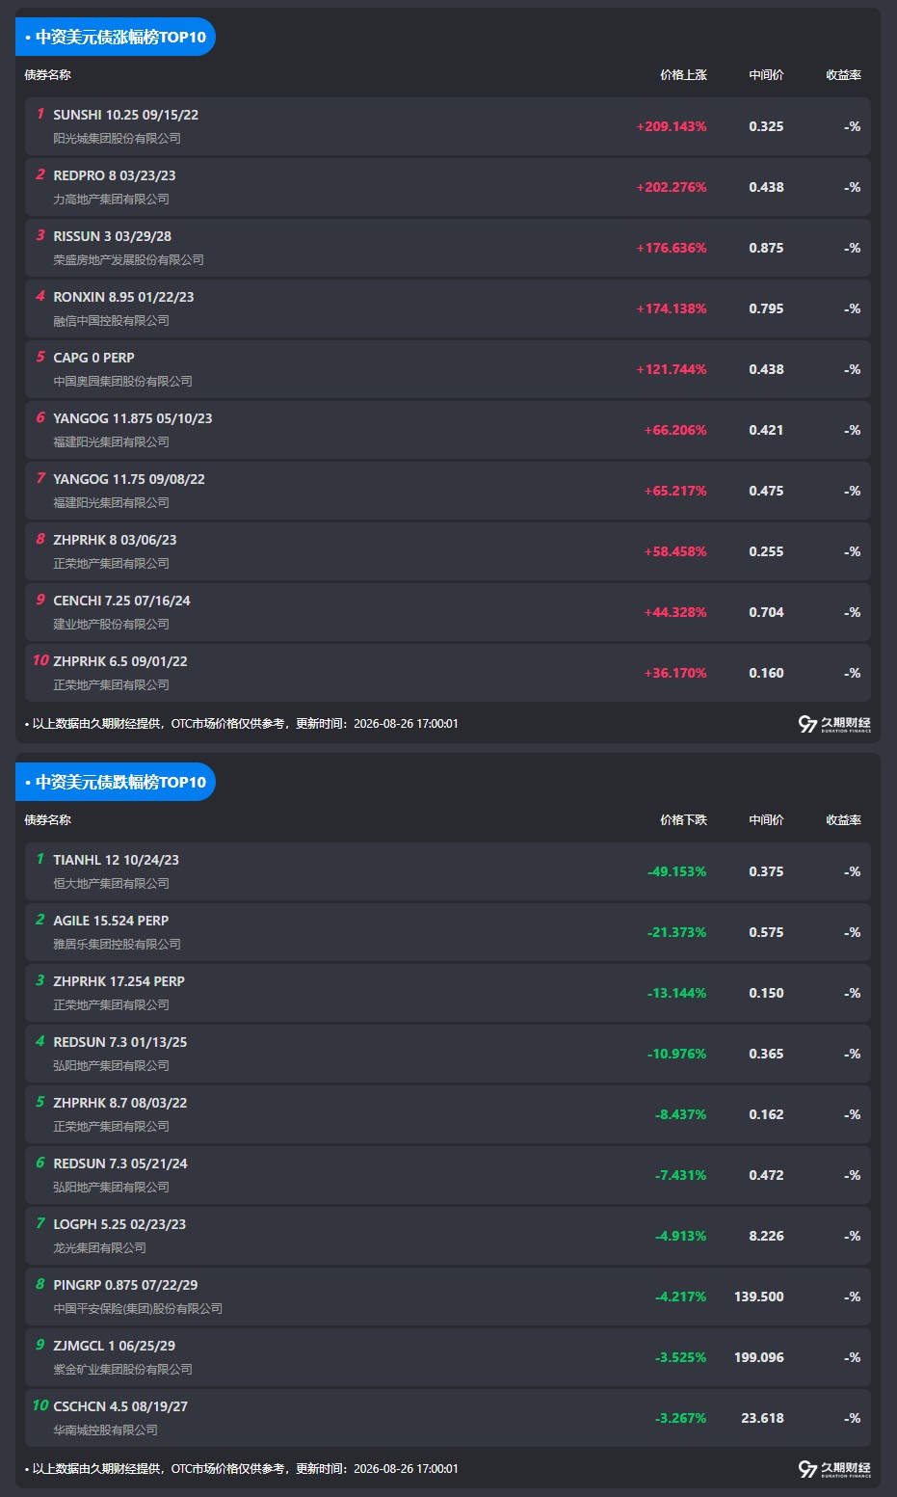The image size is (897, 1497).
Task: Click mid price 199.096 of ZJMGCL
Action: tap(759, 1357)
